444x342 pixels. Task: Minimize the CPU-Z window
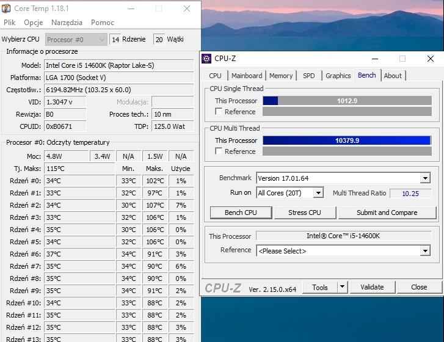coord(374,59)
